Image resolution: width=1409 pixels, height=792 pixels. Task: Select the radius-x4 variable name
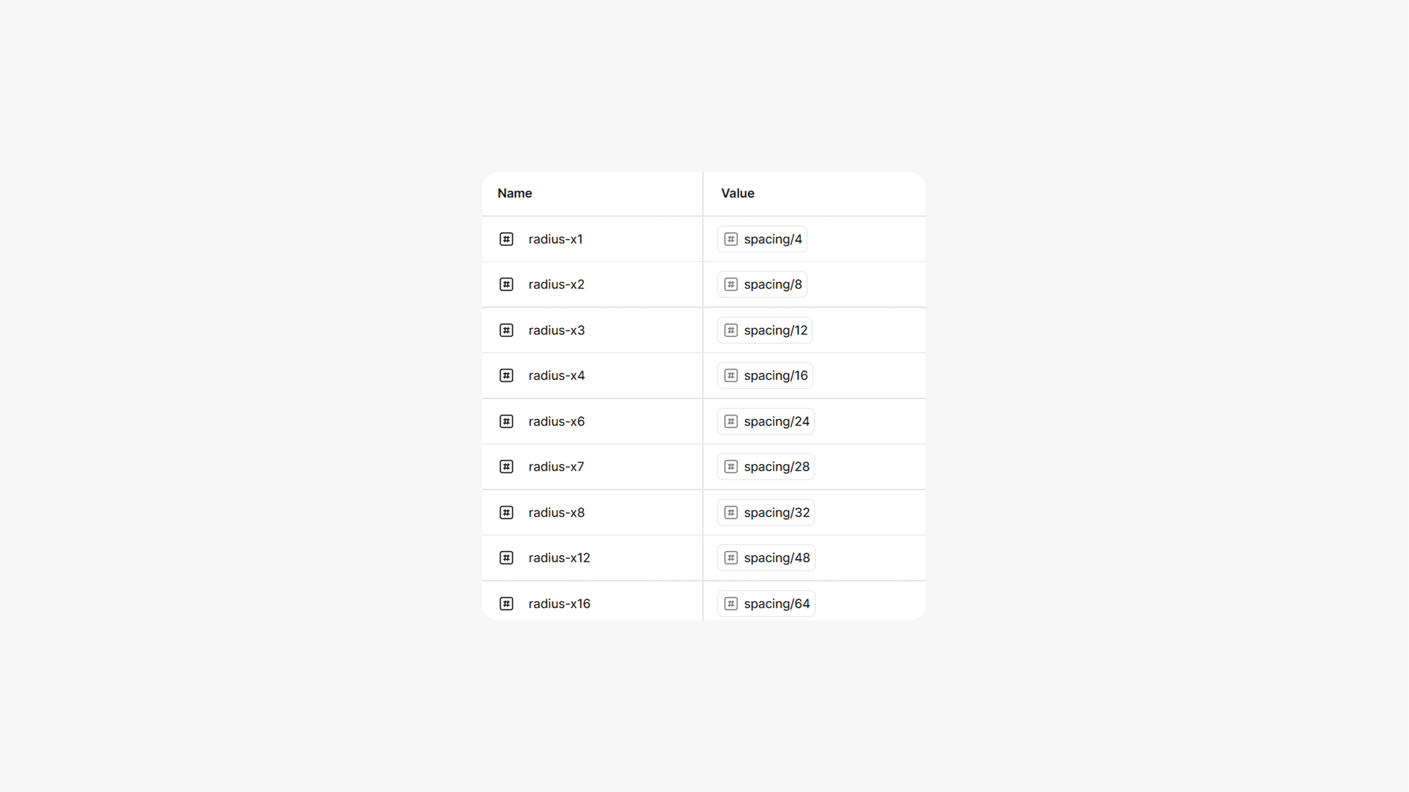pyautogui.click(x=556, y=376)
